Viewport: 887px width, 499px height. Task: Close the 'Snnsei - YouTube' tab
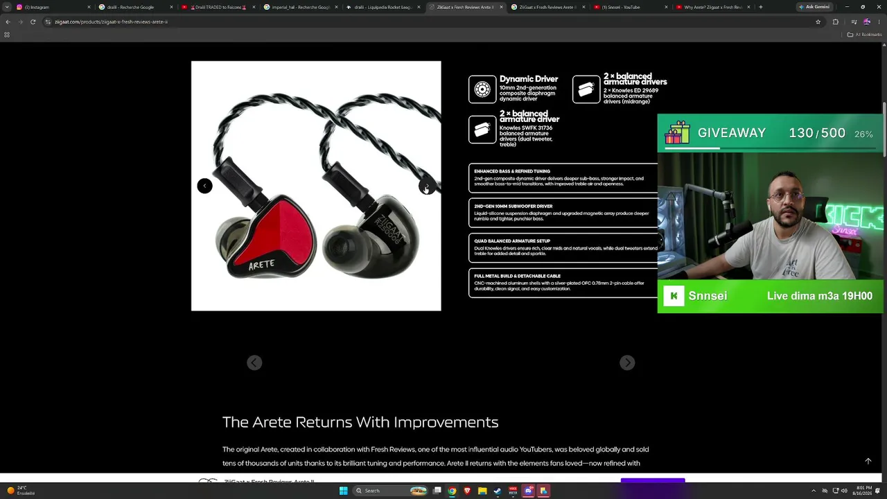click(666, 7)
